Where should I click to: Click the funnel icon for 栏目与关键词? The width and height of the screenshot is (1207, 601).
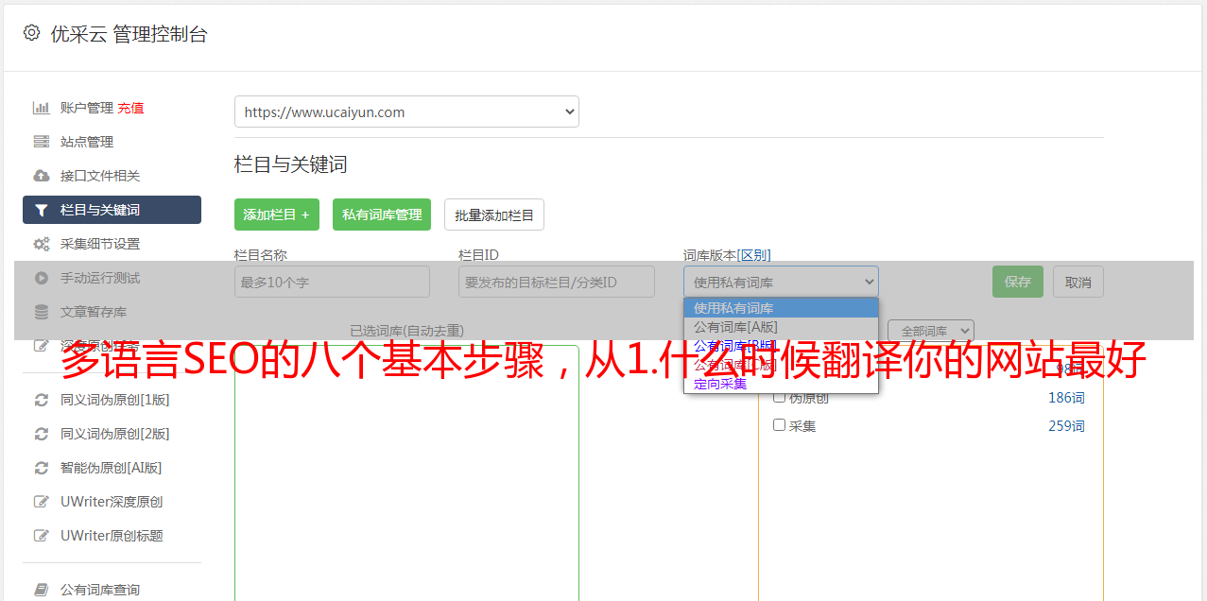(x=42, y=210)
